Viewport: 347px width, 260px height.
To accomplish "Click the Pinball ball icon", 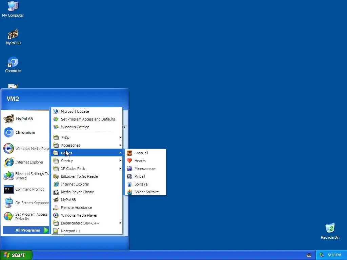I will pyautogui.click(x=129, y=176).
